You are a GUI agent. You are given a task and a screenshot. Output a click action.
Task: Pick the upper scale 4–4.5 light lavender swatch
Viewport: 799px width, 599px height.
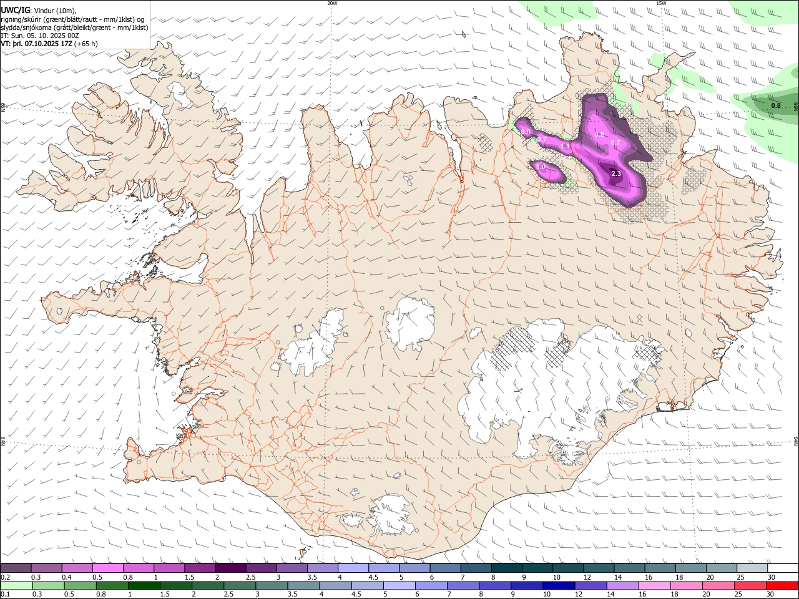353,568
